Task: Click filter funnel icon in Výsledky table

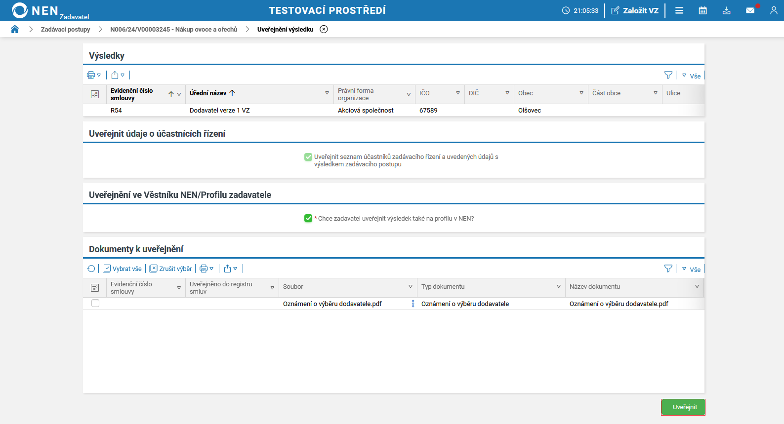Action: 668,75
